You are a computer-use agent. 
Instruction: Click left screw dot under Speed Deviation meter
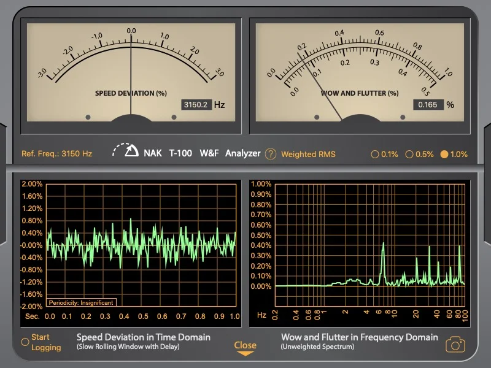click(x=88, y=117)
